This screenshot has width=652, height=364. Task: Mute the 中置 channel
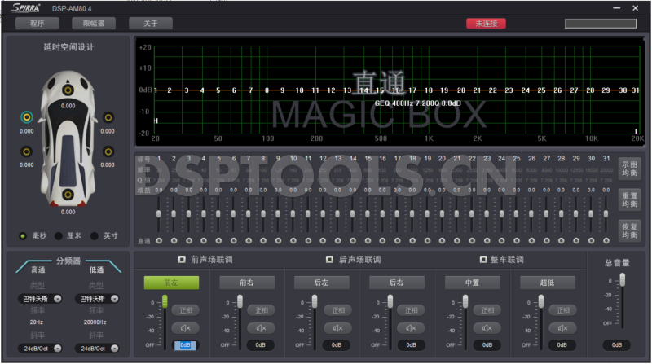click(487, 328)
